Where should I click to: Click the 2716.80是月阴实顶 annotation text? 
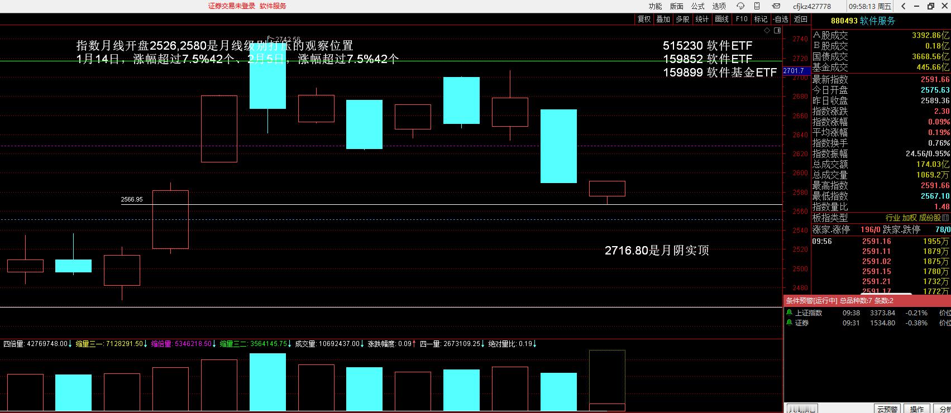point(657,251)
